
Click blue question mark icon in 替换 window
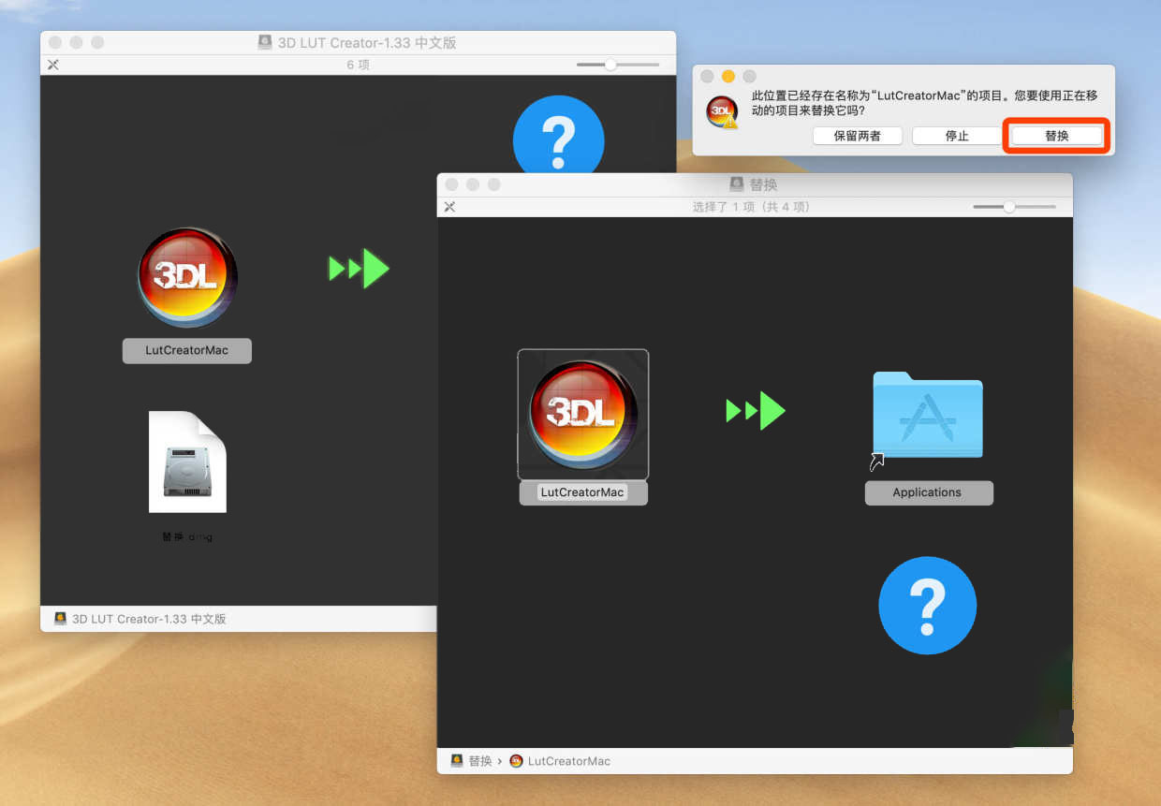pyautogui.click(x=927, y=606)
